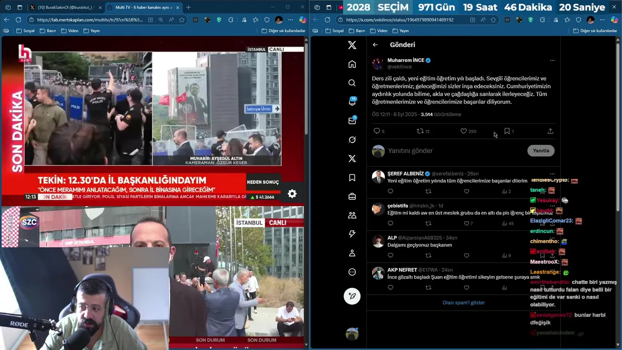Click the Multi TV address bar URL
Image resolution: width=622 pixels, height=350 pixels.
[x=90, y=20]
